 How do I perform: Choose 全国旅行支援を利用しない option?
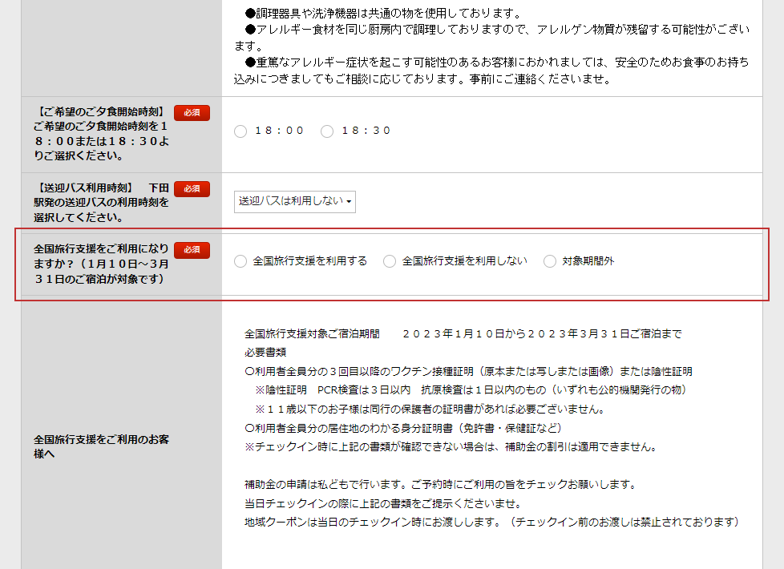pyautogui.click(x=390, y=261)
